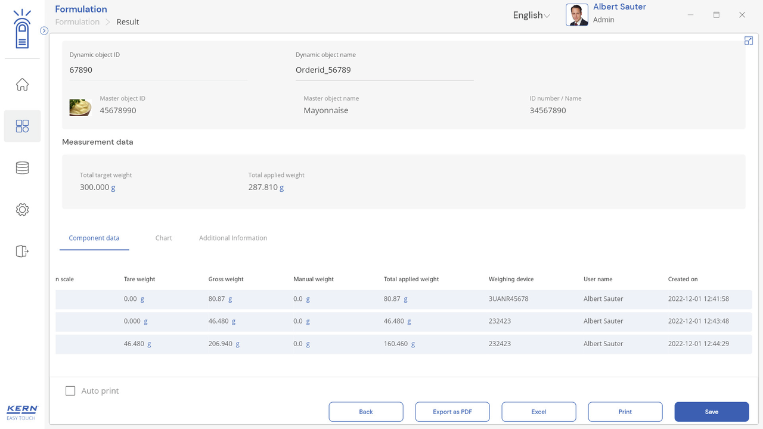Image resolution: width=763 pixels, height=429 pixels.
Task: Click the Save button
Action: [711, 412]
